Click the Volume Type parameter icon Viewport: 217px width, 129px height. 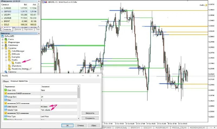[5, 110]
